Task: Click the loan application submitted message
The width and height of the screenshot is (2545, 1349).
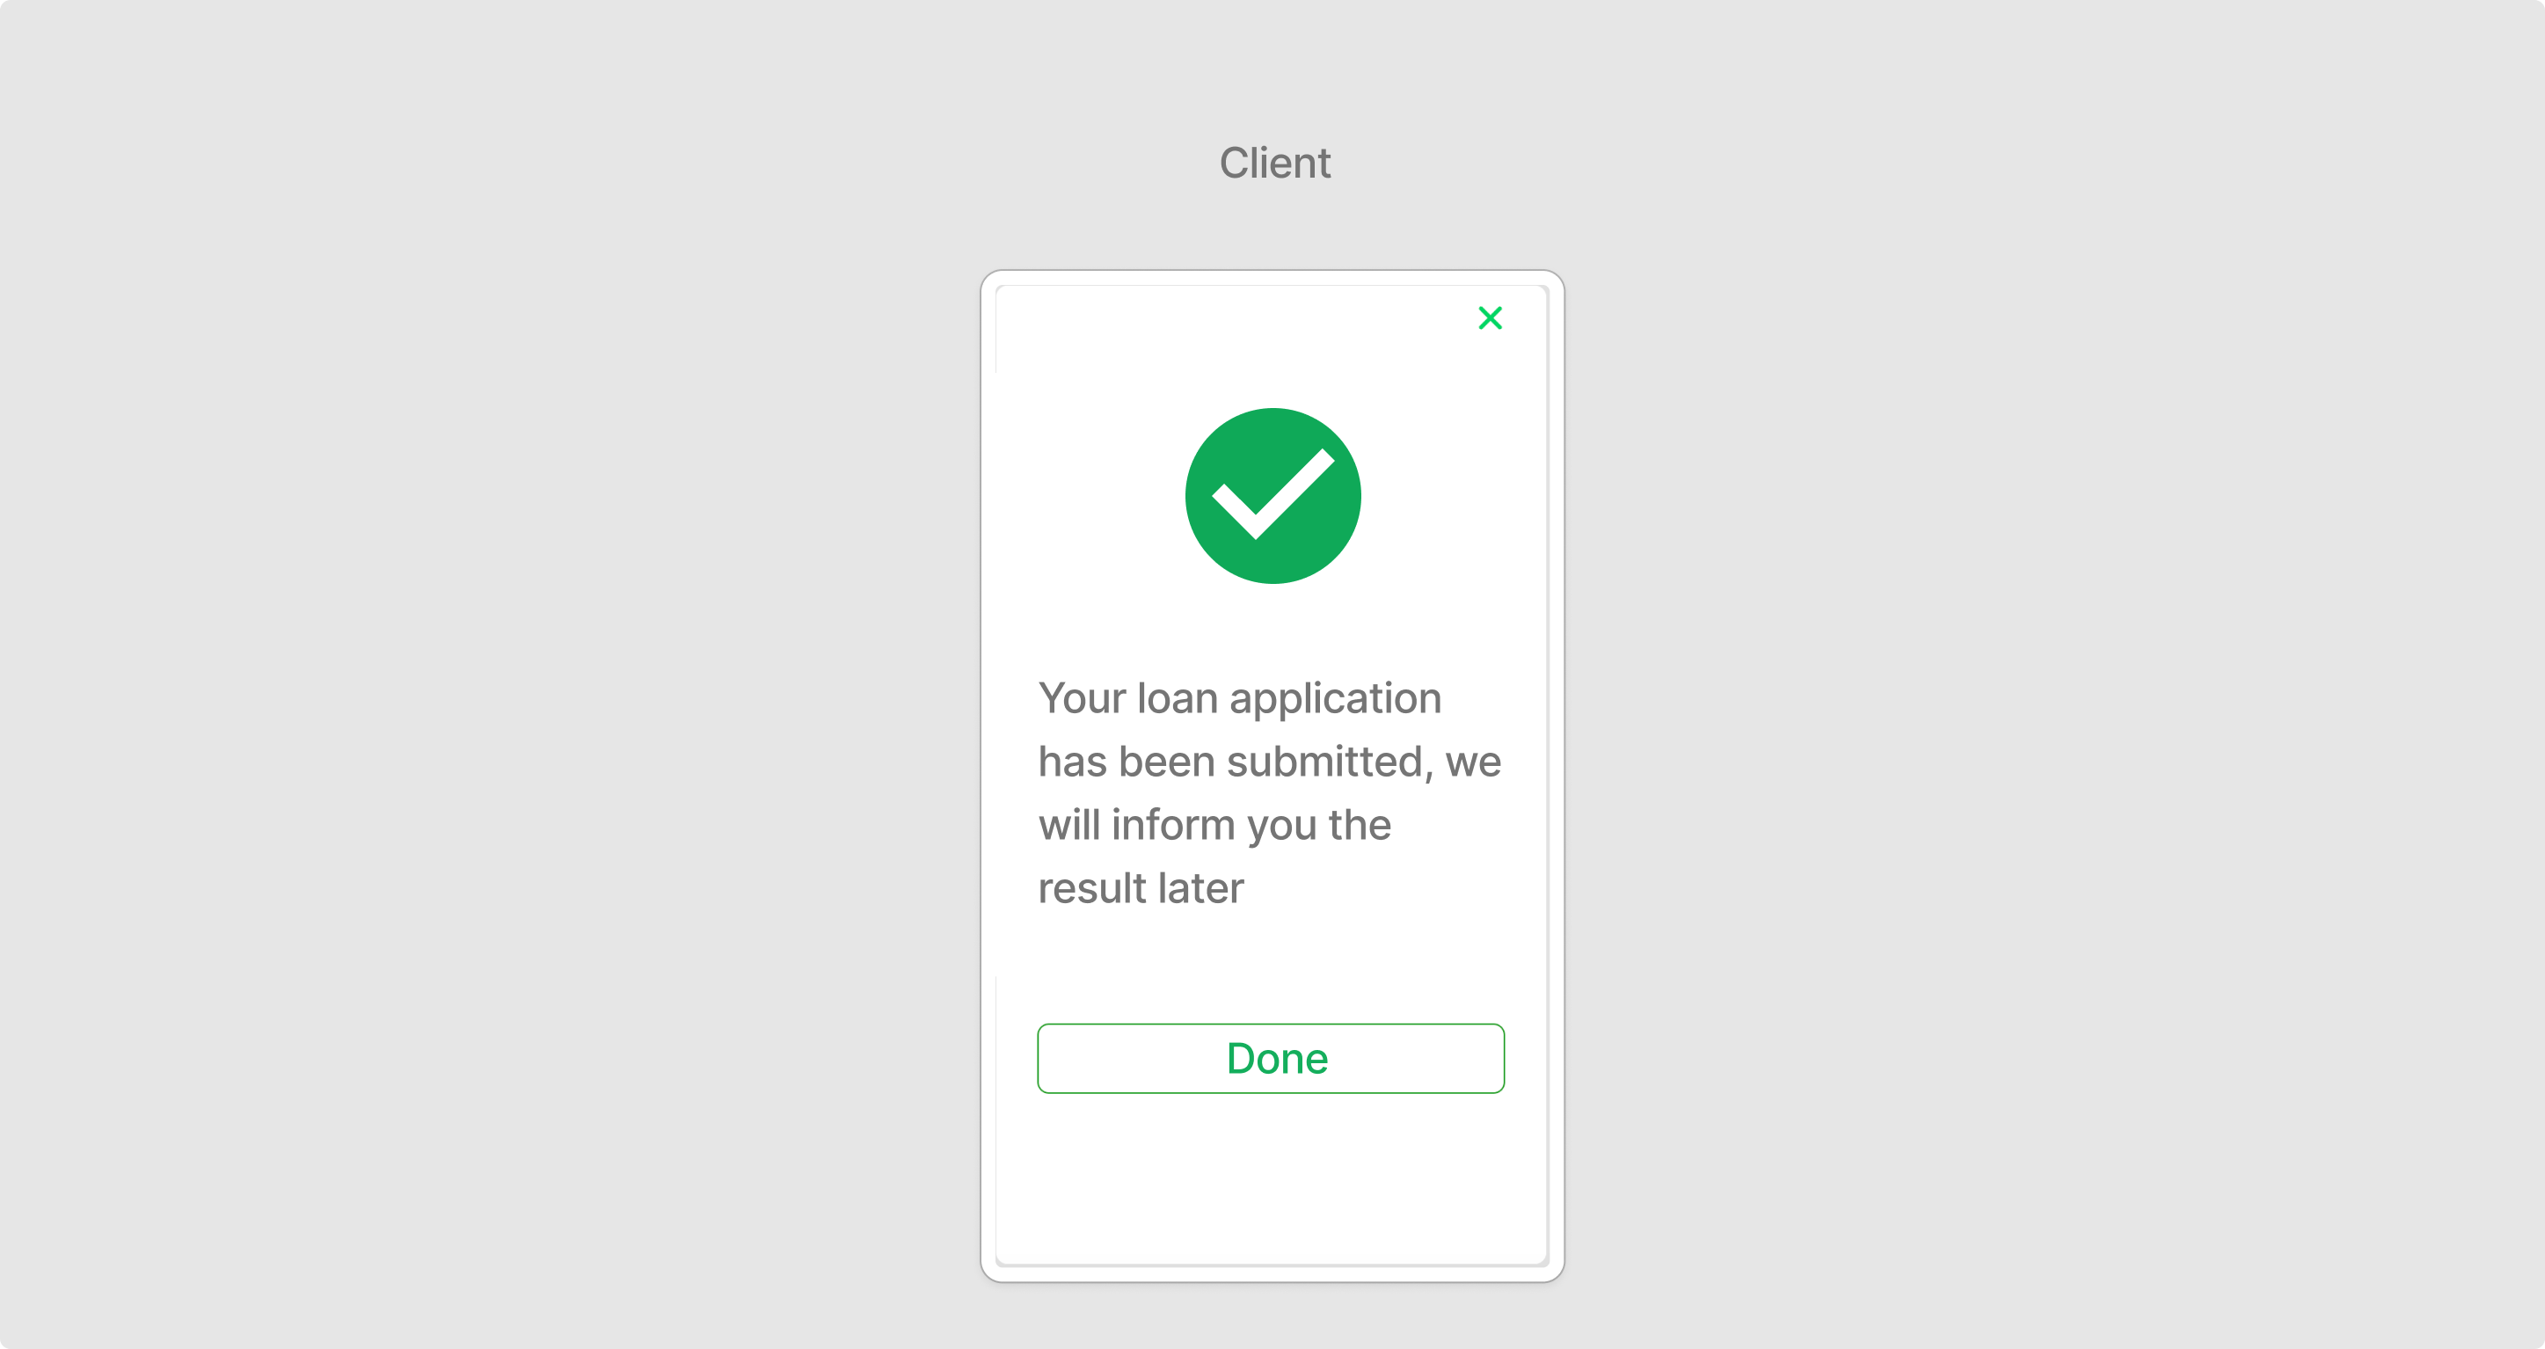Action: pyautogui.click(x=1270, y=792)
